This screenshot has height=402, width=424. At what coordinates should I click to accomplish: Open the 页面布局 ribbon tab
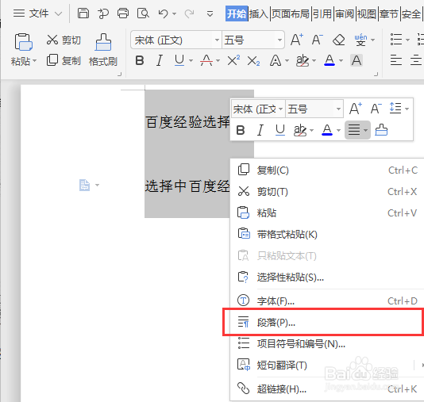coord(290,13)
